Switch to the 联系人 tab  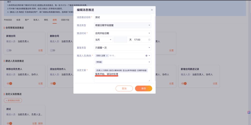tap(36, 20)
